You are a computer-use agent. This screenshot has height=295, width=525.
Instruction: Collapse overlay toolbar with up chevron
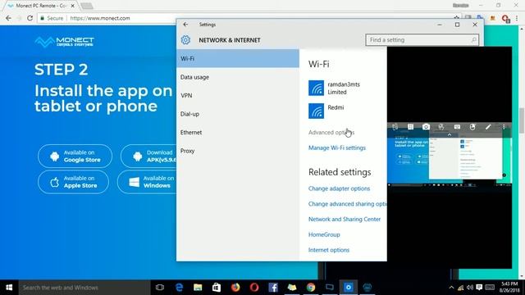[x=450, y=134]
